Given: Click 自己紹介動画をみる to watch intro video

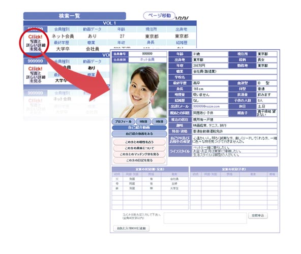Looking at the screenshot, I should 139,134.
